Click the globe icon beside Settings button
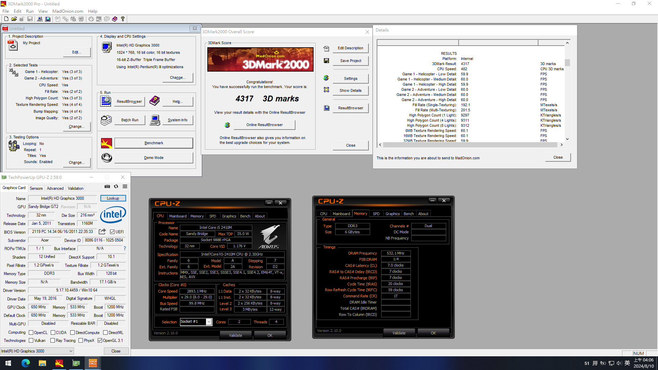The width and height of the screenshot is (658, 370). [x=326, y=78]
